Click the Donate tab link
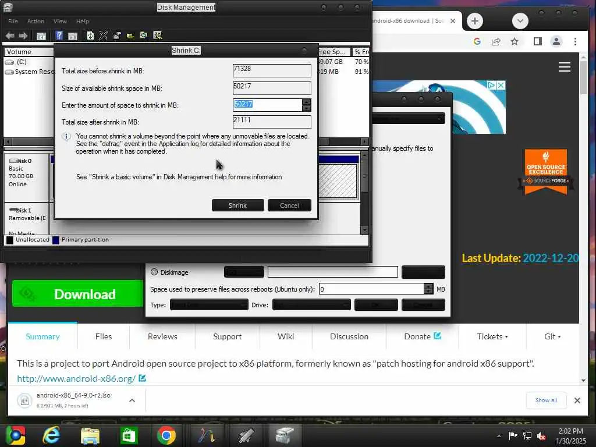This screenshot has width=596, height=447. coord(423,336)
